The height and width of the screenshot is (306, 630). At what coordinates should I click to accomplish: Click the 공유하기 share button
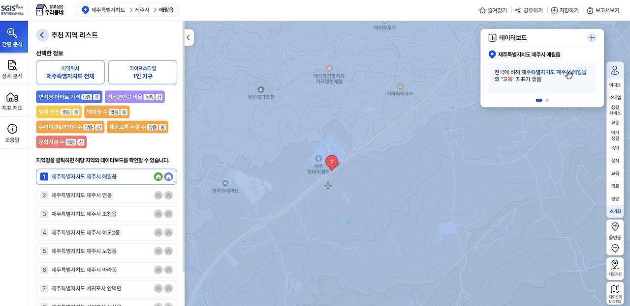point(529,10)
